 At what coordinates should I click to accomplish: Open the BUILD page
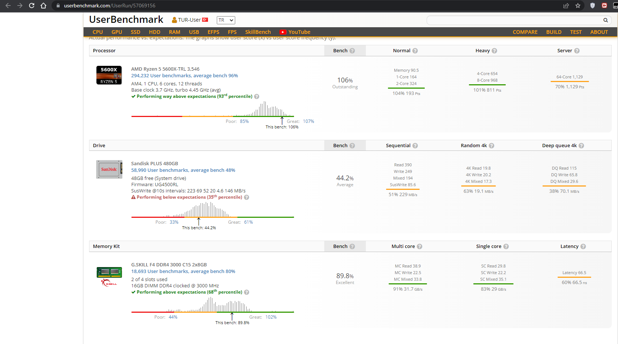(x=554, y=32)
